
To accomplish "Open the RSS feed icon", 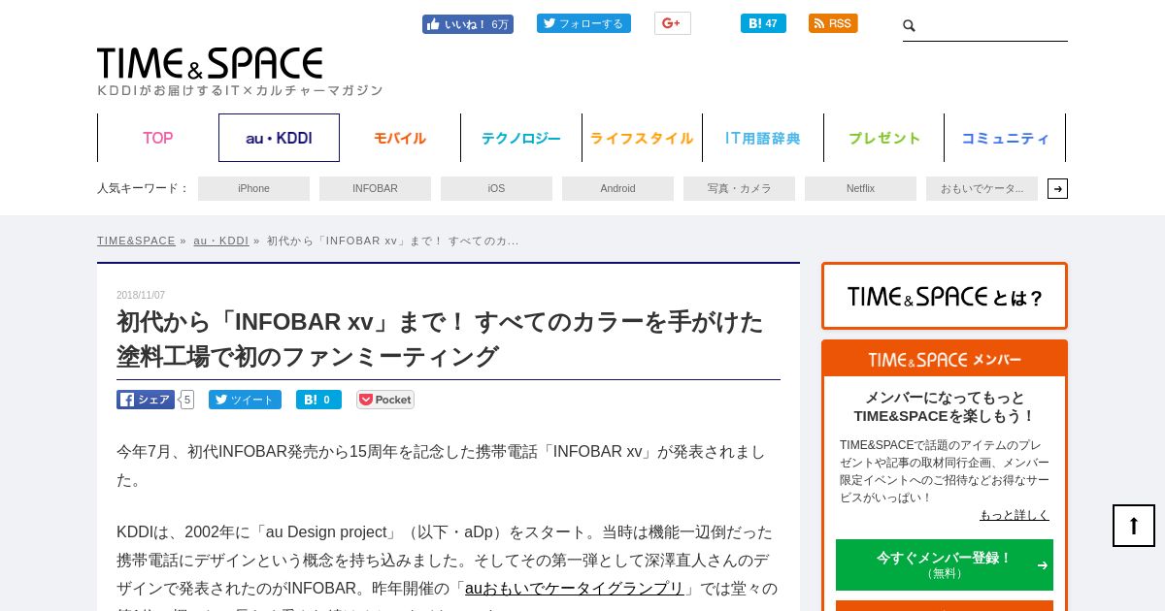I will click(833, 23).
